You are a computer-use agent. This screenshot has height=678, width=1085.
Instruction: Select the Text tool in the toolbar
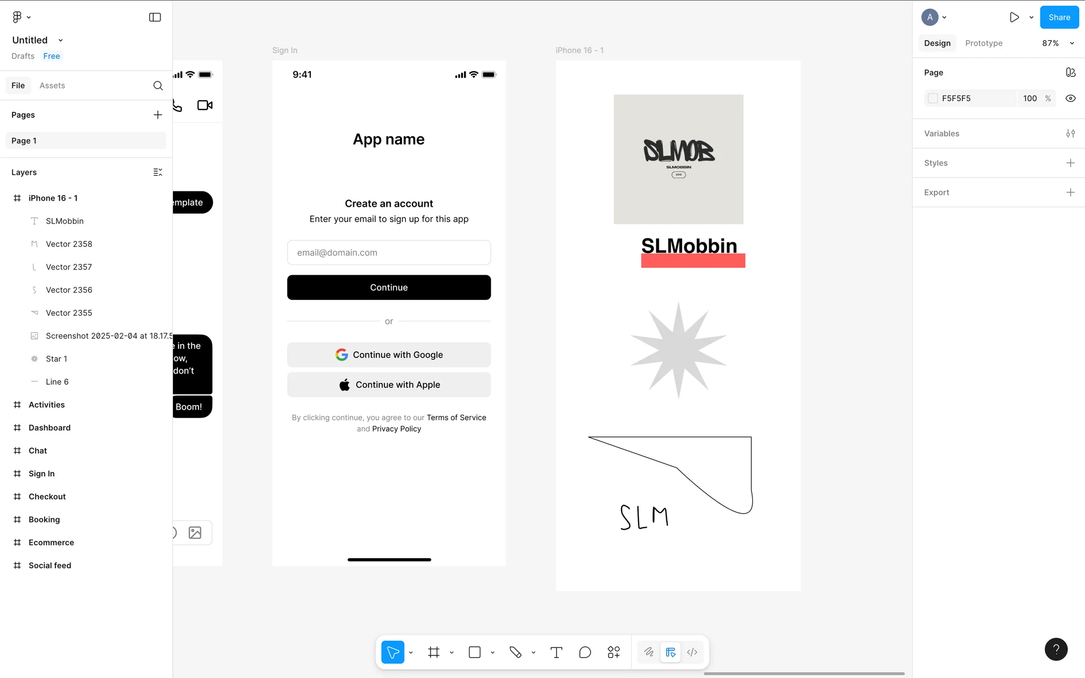click(x=556, y=652)
